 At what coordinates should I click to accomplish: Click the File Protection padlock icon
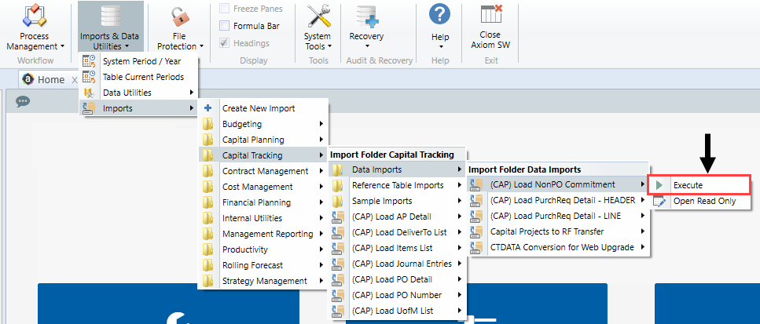point(180,17)
